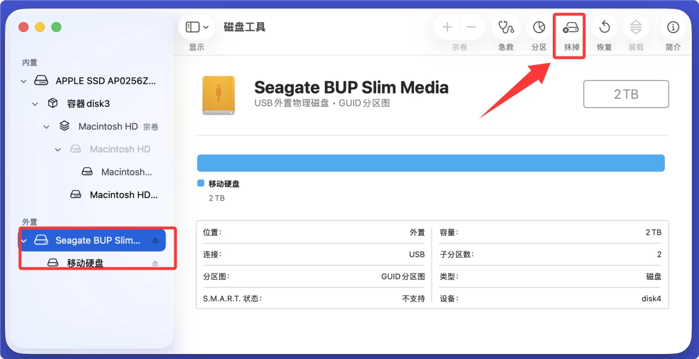The height and width of the screenshot is (359, 699).
Task: Click the blue 移动硬盘 legend swatch
Action: tap(201, 183)
